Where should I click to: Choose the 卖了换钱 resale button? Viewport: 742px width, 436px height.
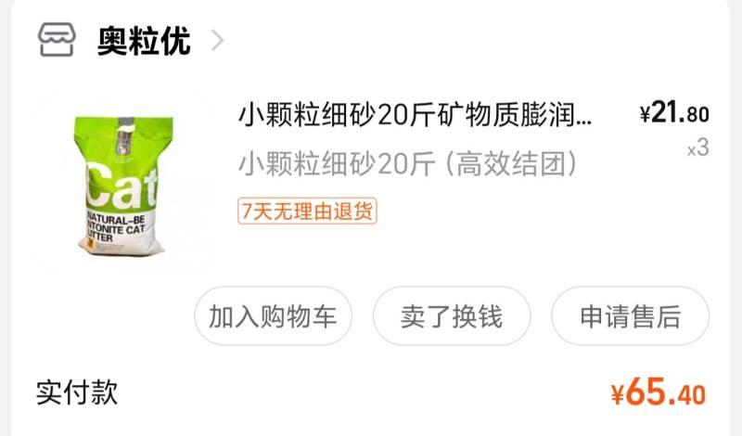coord(452,316)
